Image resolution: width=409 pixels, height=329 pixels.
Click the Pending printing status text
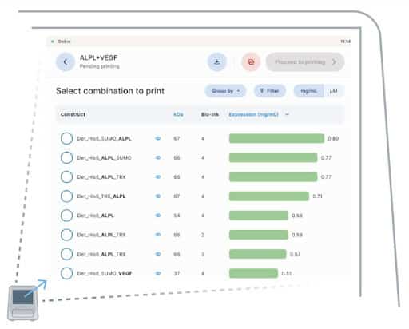[100, 66]
